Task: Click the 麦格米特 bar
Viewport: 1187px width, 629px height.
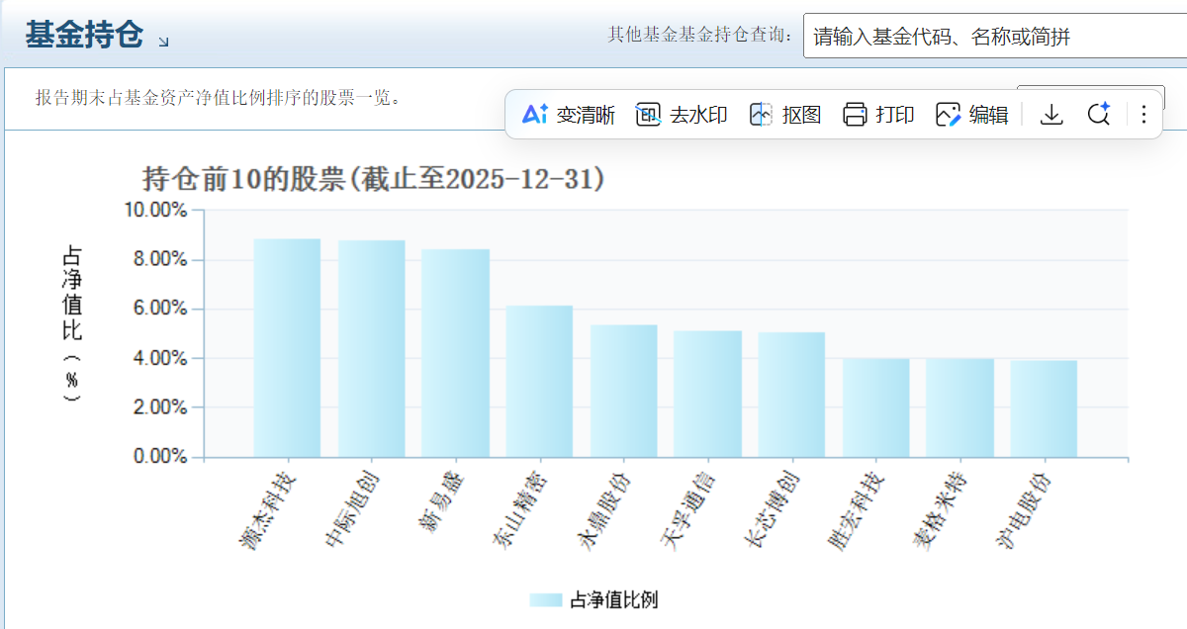Action: (x=959, y=408)
